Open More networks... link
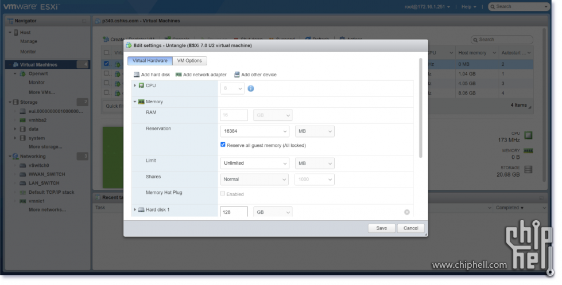Viewport: 562px width, 285px height. (x=47, y=210)
